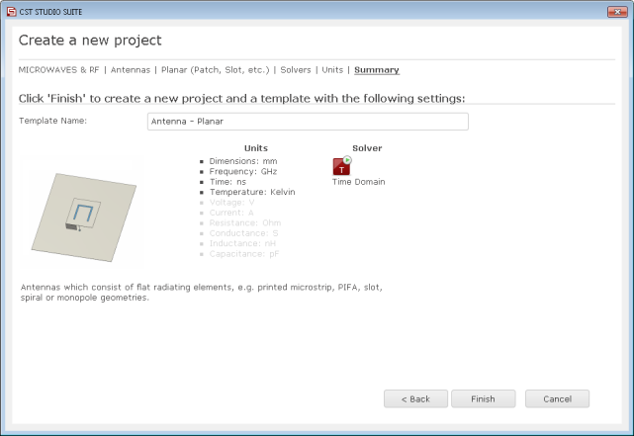634x436 pixels.
Task: Click the Template Name input field
Action: (x=308, y=122)
